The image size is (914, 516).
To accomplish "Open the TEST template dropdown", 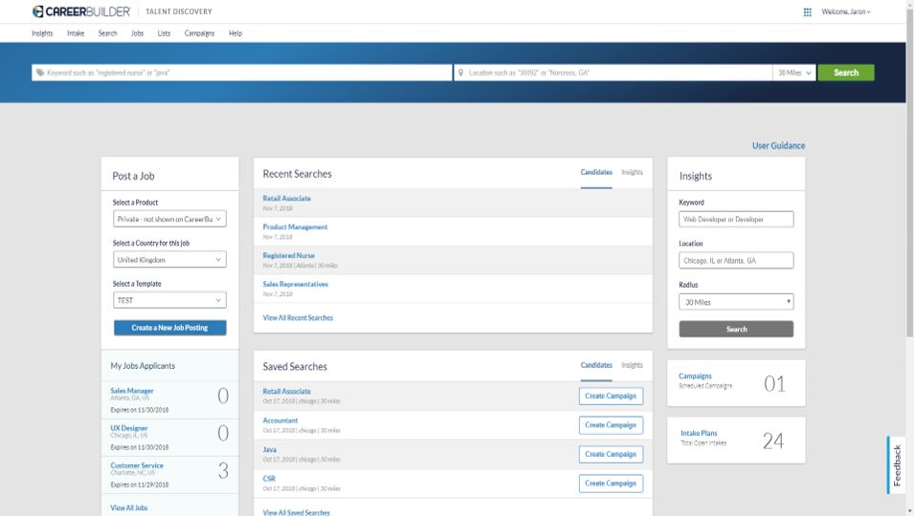I will 169,300.
